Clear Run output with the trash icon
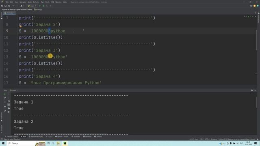Screen dimensions: 260x146 [x=9, y=112]
